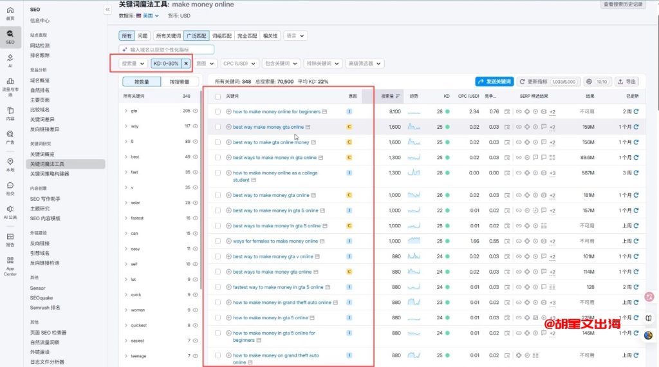
Task: Sort by 搜索量 column header
Action: click(x=391, y=97)
